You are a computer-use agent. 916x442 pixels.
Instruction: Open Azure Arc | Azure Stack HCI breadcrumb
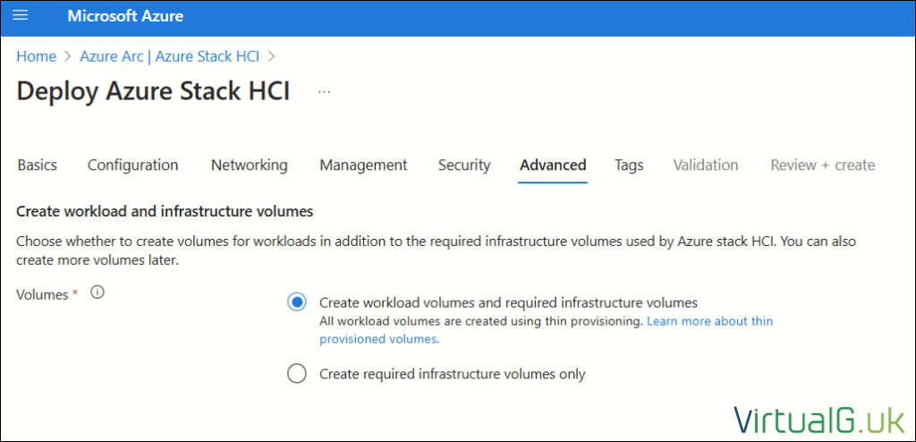coord(169,56)
